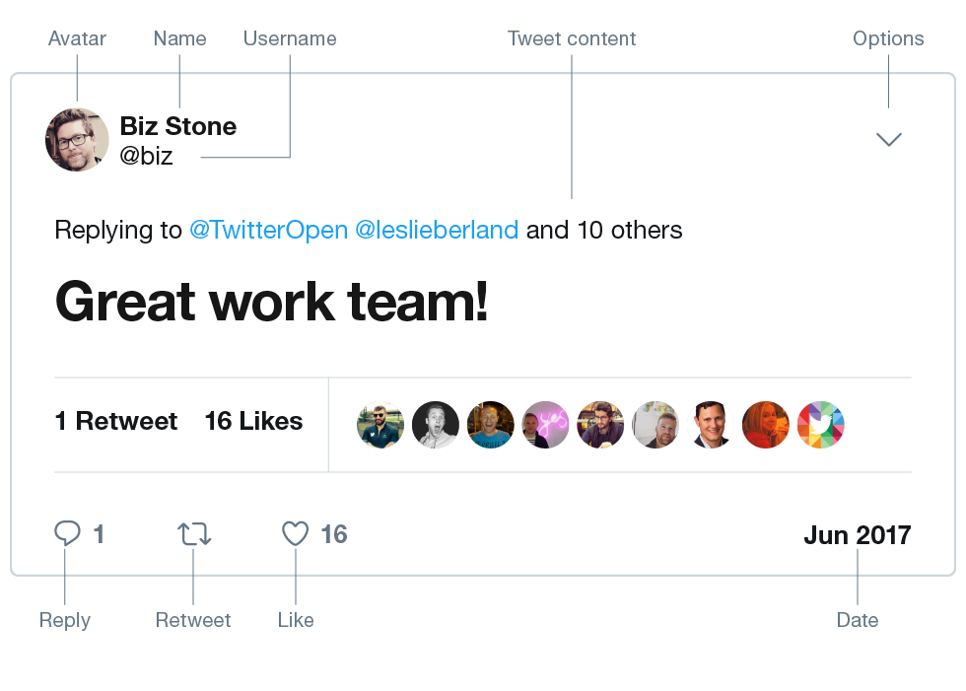
Task: Click the @biz username
Action: pyautogui.click(x=146, y=156)
